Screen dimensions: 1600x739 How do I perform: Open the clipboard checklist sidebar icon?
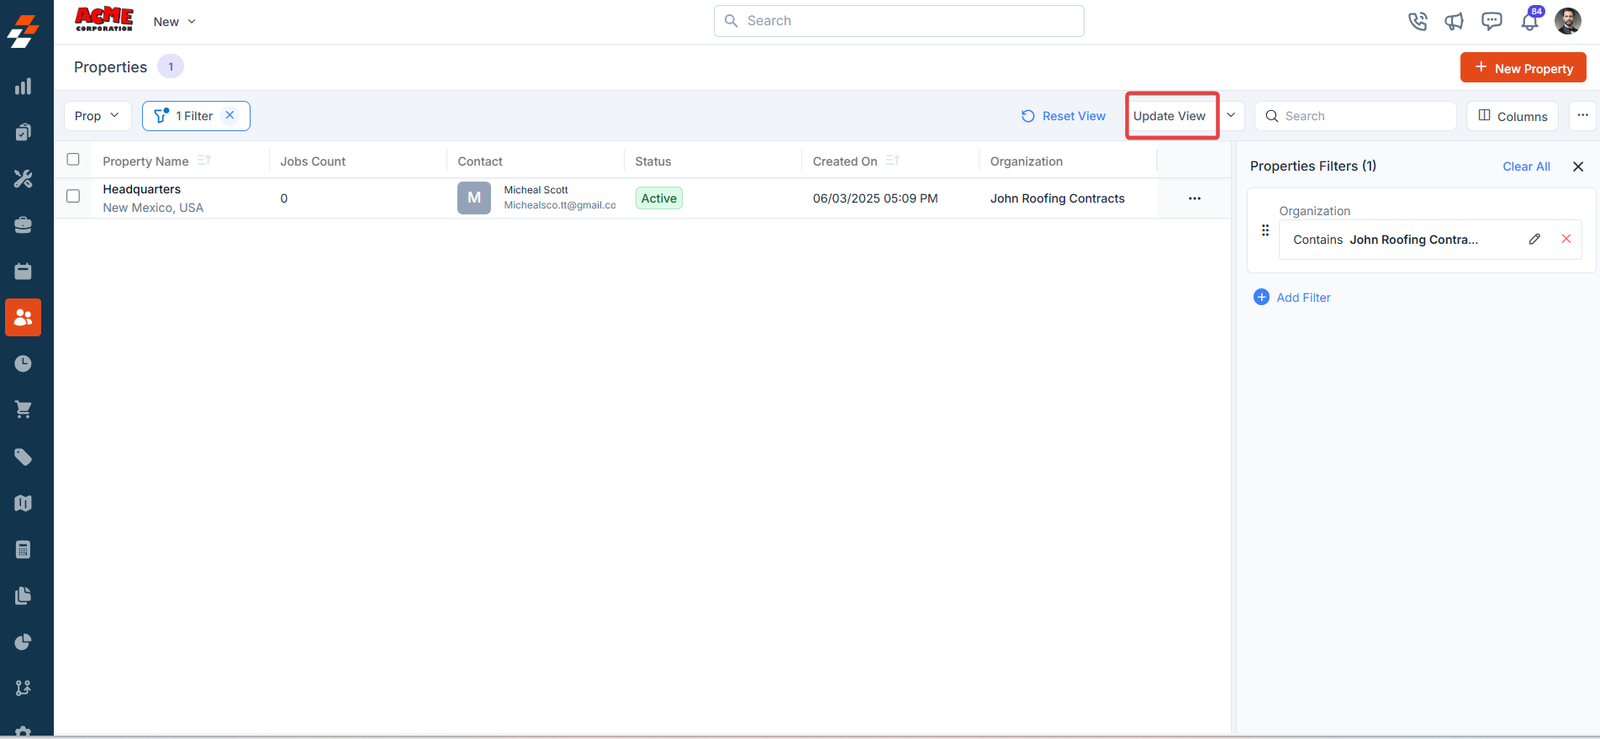(x=24, y=132)
